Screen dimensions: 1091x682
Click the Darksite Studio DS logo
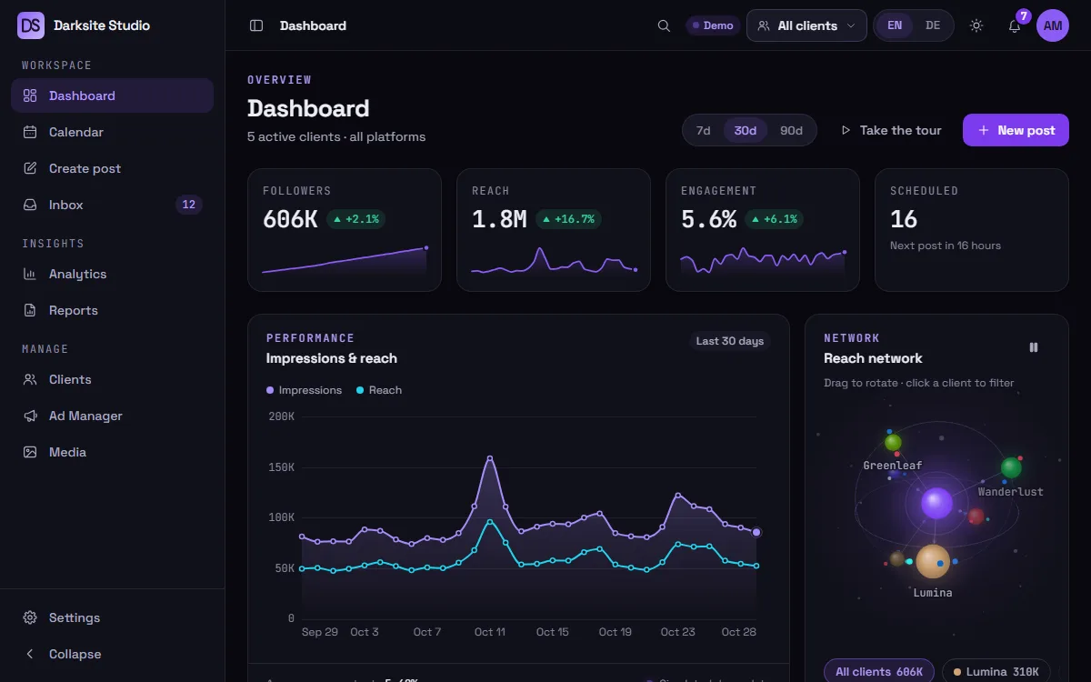[x=31, y=25]
